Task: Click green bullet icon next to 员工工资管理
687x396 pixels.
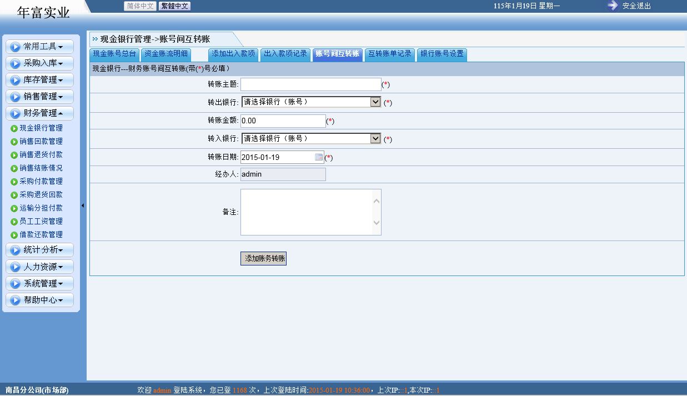Action: (x=14, y=222)
